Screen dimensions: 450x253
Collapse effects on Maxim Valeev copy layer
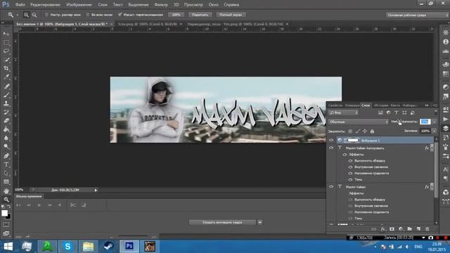(432, 148)
